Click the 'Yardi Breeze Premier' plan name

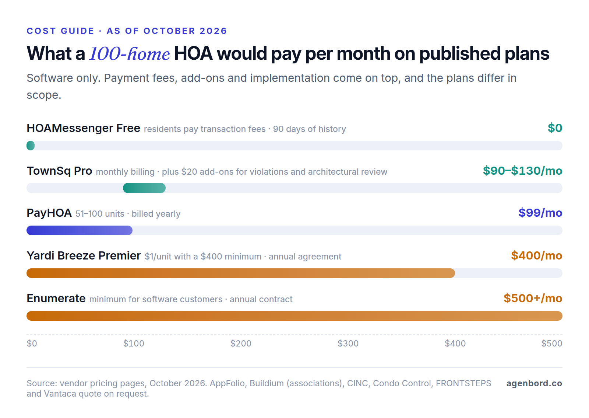tap(84, 255)
